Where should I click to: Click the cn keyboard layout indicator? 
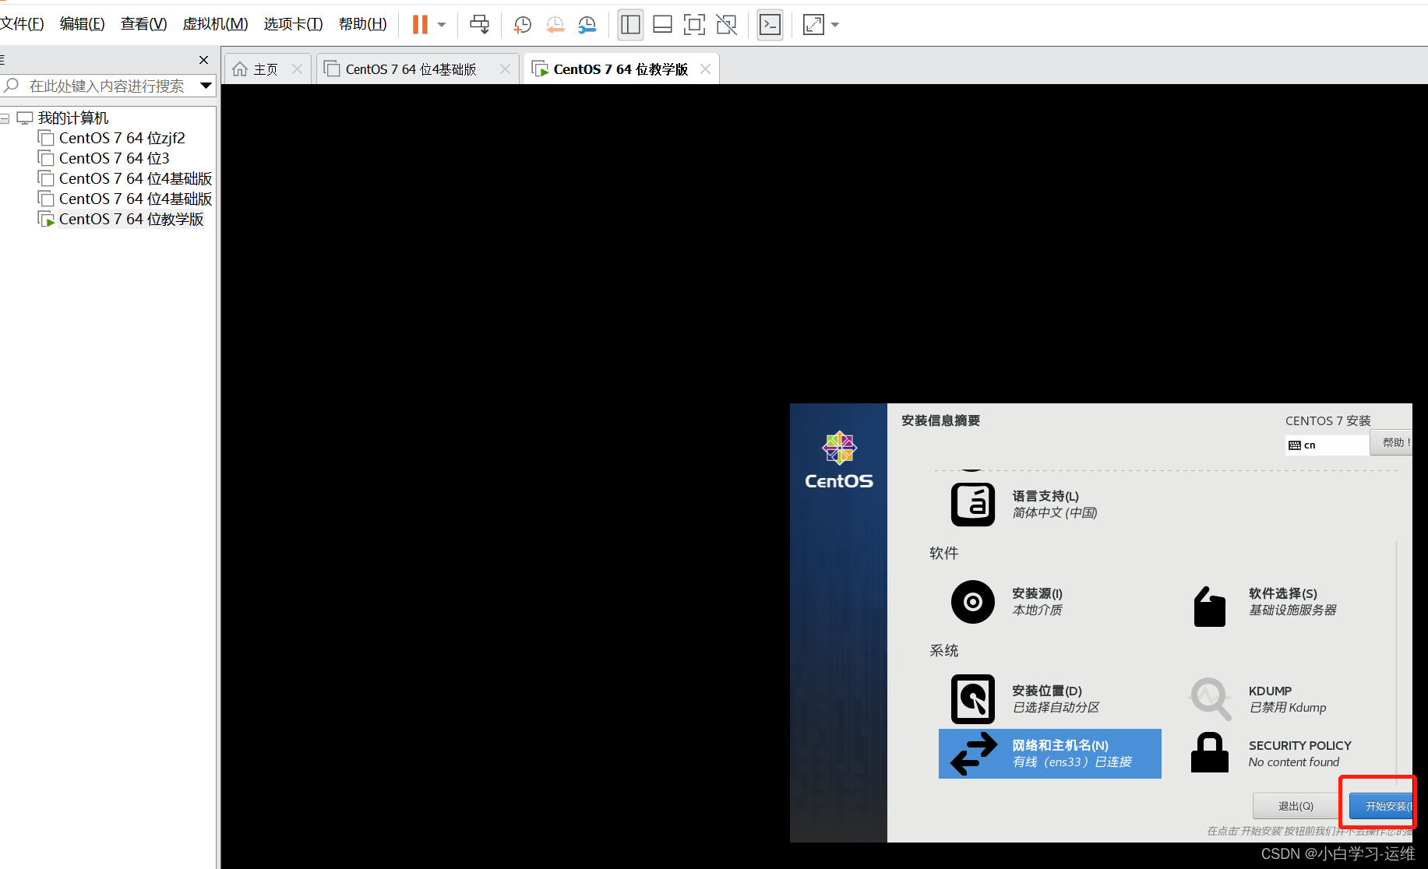[x=1328, y=445]
